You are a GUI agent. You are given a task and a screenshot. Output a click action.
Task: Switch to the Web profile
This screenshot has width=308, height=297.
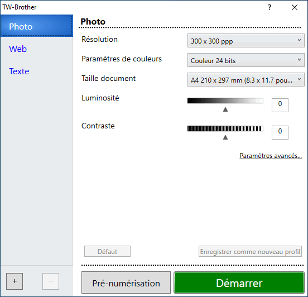(x=18, y=49)
